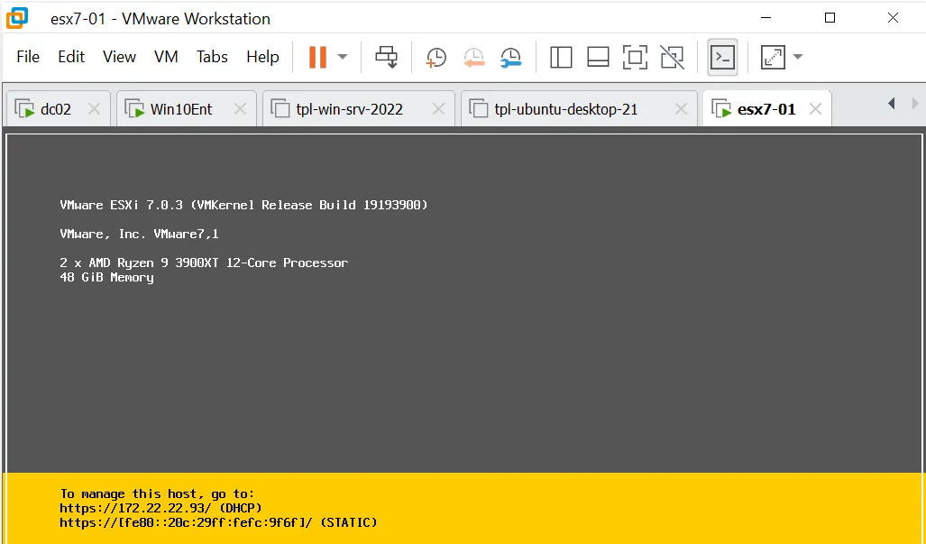Close the tpl-ubuntu-desktop-21 tab

(x=681, y=108)
